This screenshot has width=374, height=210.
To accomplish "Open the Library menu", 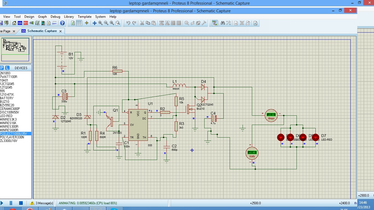I will pyautogui.click(x=69, y=17).
